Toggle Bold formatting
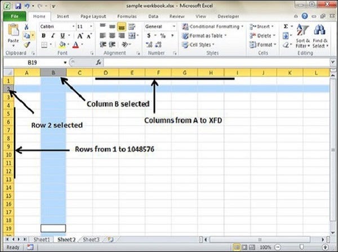The image size is (338, 252). coord(43,35)
